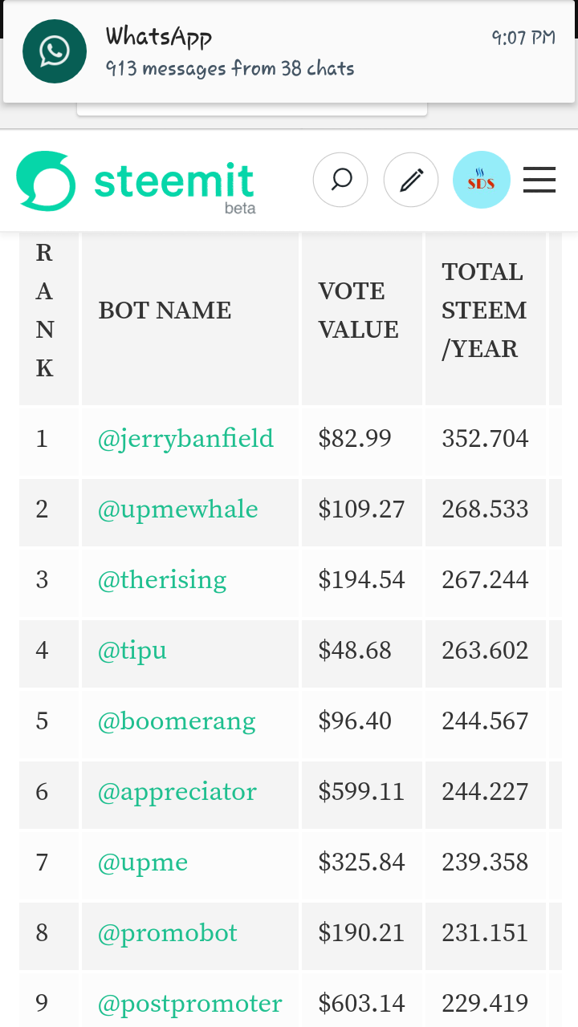This screenshot has height=1027, width=578.
Task: Click the BOT NAME column header
Action: click(x=165, y=311)
